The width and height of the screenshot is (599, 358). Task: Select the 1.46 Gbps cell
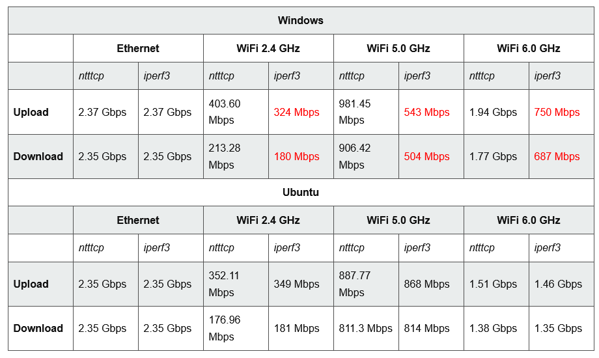[558, 284]
